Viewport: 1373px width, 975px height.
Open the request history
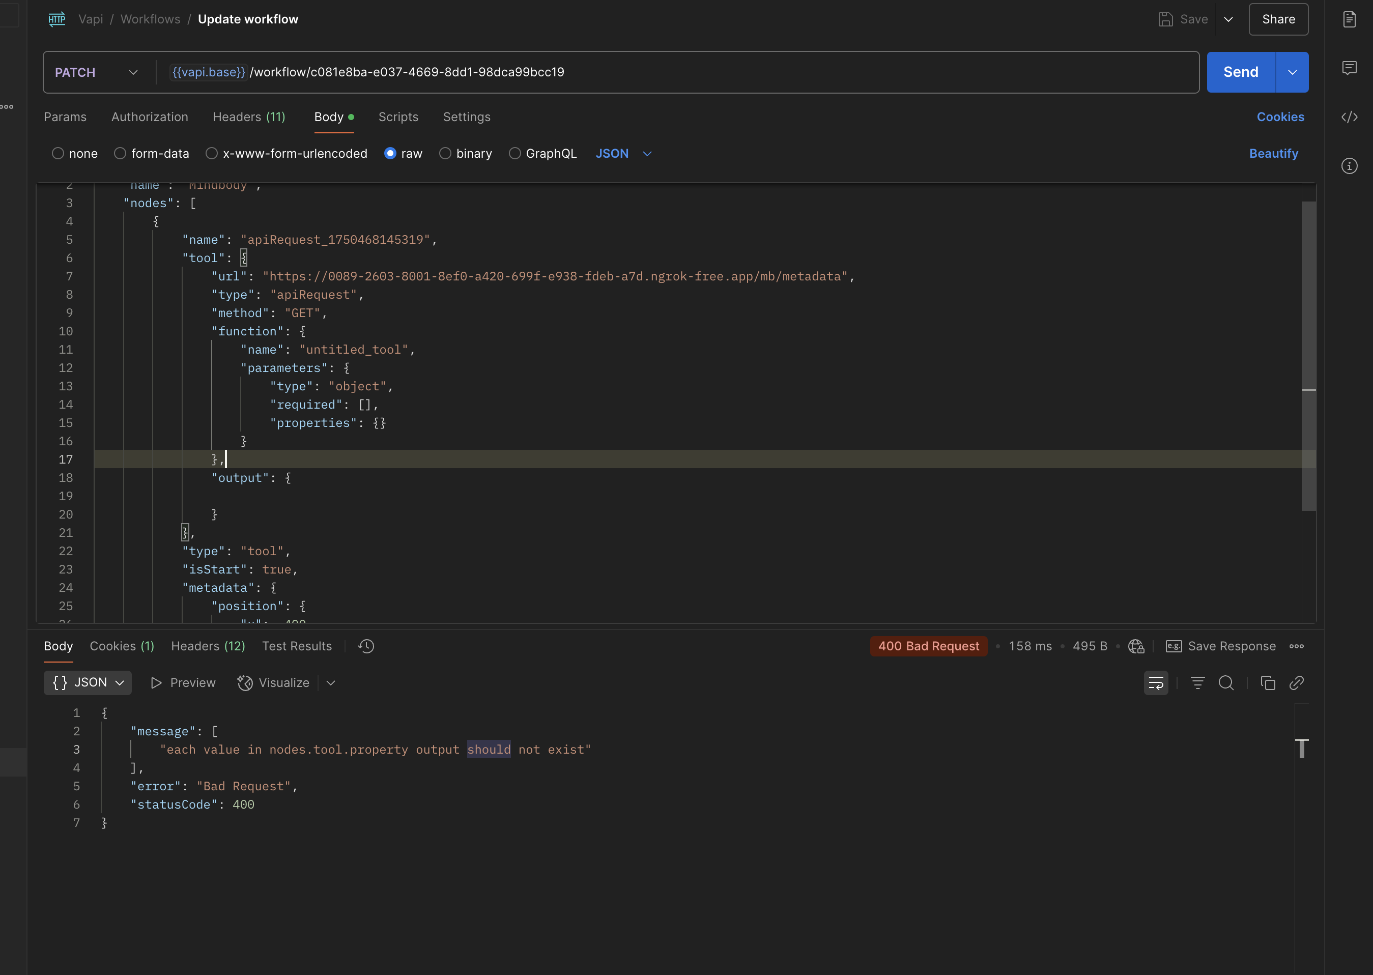[365, 646]
